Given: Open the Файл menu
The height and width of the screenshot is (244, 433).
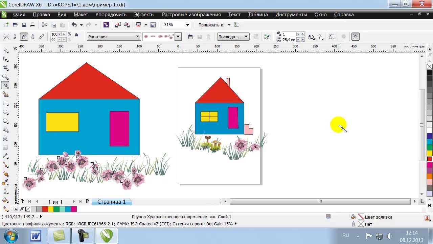Looking at the screenshot, I should tap(19, 15).
